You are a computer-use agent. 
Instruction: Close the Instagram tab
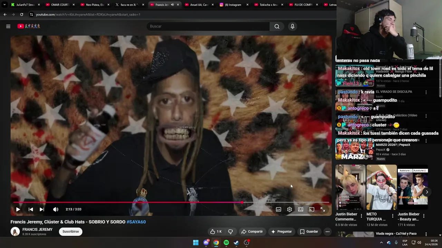247,5
